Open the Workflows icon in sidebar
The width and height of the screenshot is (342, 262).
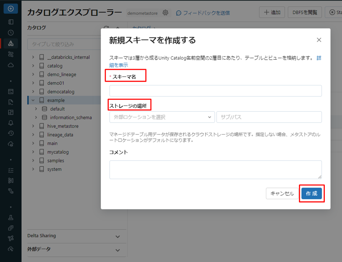(11, 54)
